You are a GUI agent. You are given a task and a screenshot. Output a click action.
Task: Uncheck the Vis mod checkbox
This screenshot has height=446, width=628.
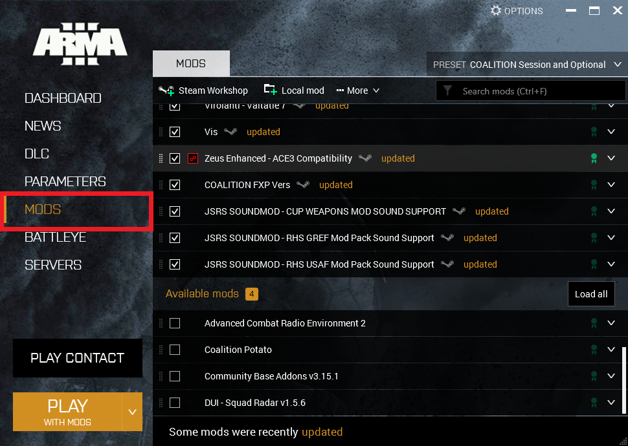pyautogui.click(x=175, y=132)
